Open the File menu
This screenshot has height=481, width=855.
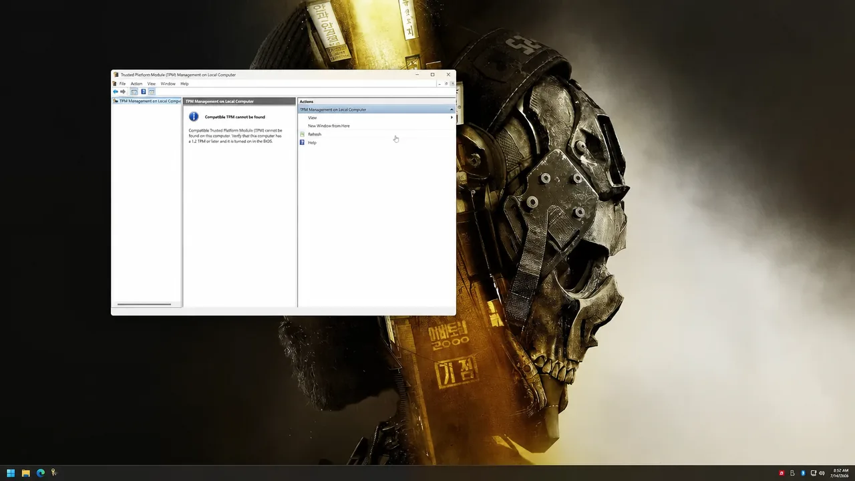point(122,84)
